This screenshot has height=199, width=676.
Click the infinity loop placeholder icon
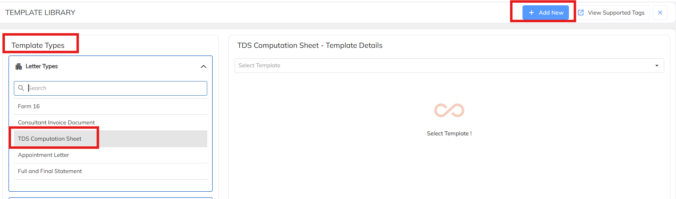coord(449,110)
